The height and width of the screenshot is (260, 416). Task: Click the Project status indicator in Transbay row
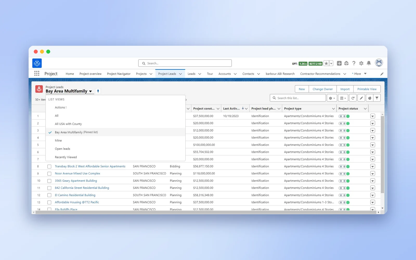pos(344,166)
